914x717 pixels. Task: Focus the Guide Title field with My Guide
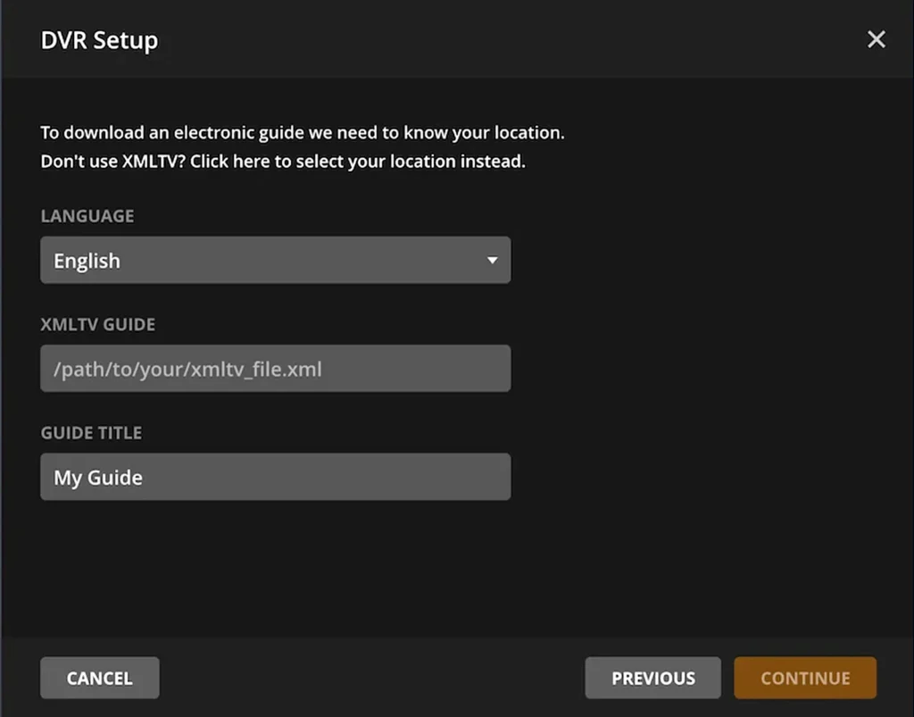click(276, 477)
